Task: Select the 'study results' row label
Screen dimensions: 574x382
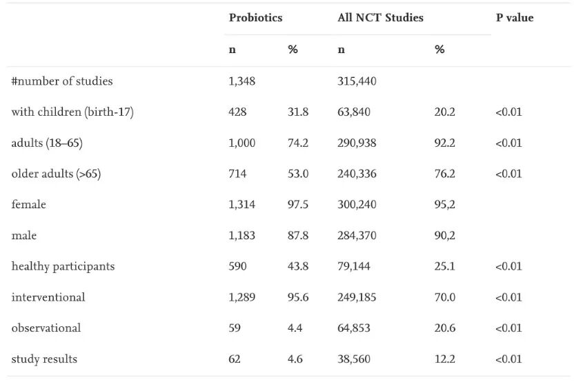Action: tap(44, 359)
